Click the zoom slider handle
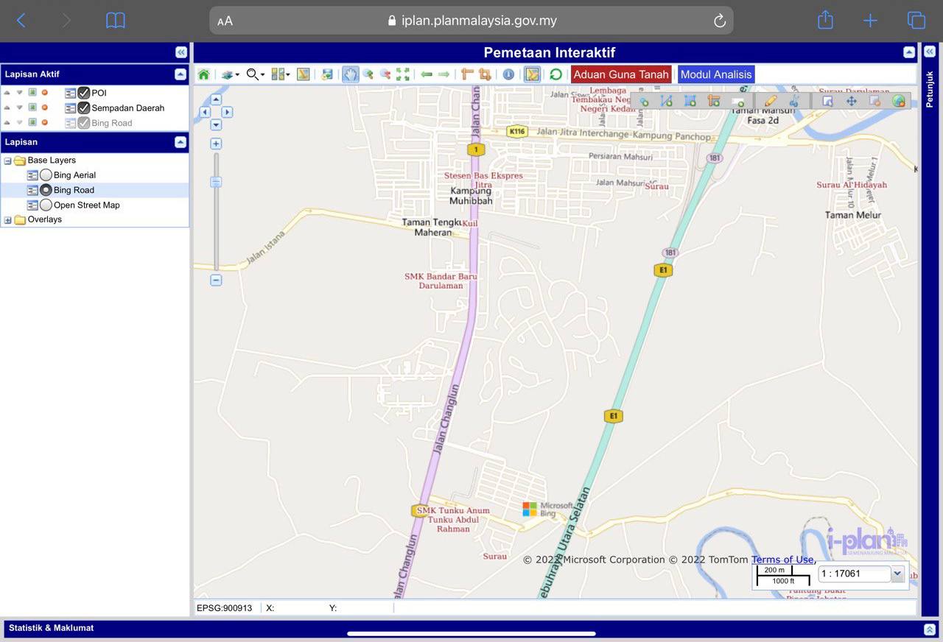 pyautogui.click(x=216, y=182)
